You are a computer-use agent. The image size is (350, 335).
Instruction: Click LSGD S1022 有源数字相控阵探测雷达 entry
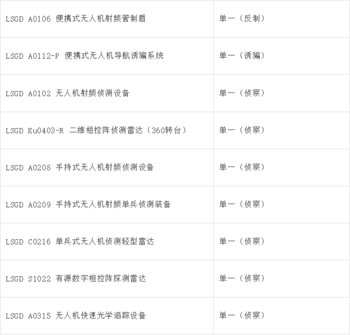point(76,279)
